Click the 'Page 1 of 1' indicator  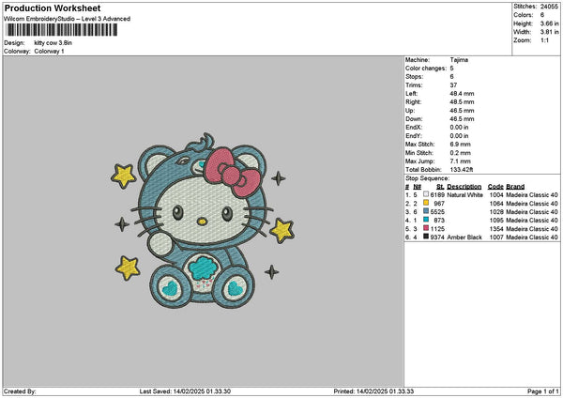coord(543,391)
